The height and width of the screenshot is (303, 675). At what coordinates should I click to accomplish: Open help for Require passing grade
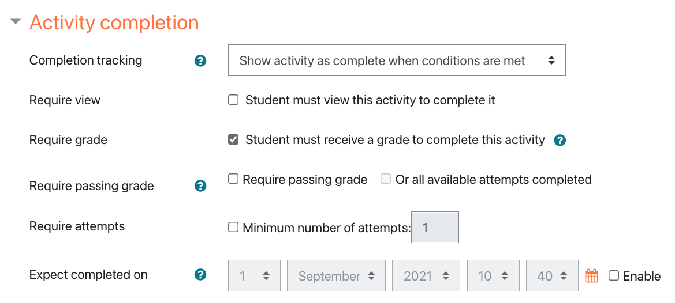(200, 186)
